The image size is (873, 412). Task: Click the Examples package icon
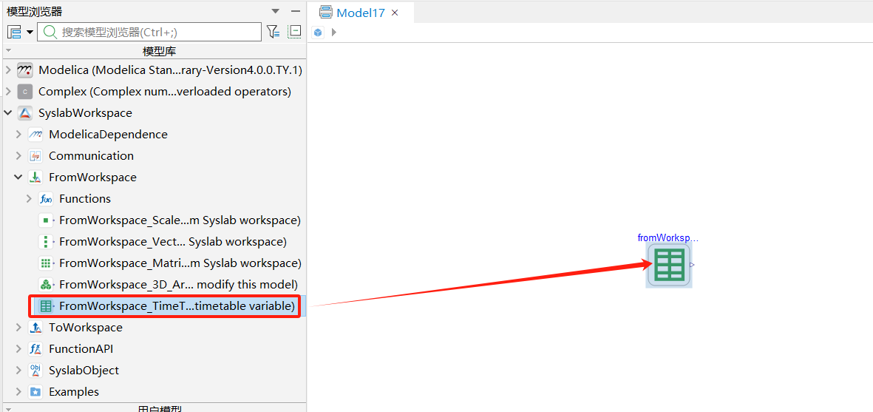(35, 391)
